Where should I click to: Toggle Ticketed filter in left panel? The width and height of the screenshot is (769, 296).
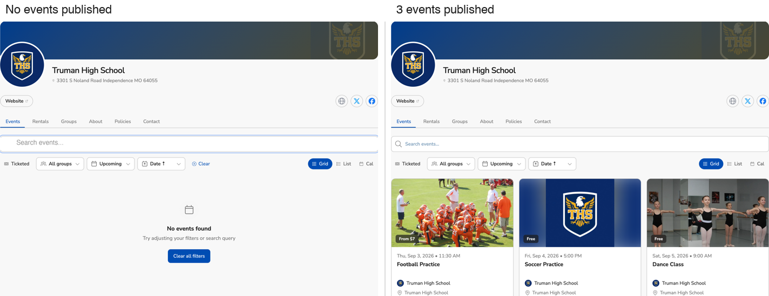click(x=17, y=164)
